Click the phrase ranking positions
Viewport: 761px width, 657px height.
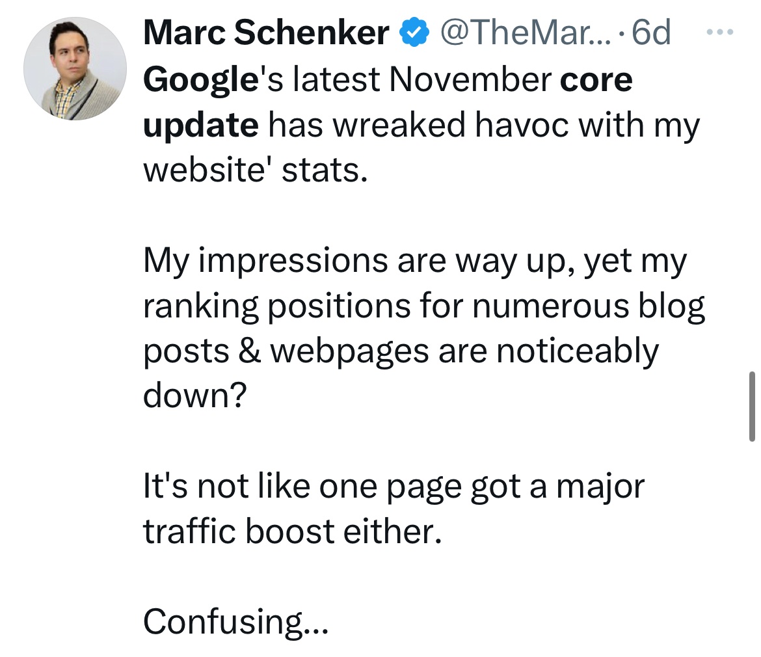(x=273, y=306)
